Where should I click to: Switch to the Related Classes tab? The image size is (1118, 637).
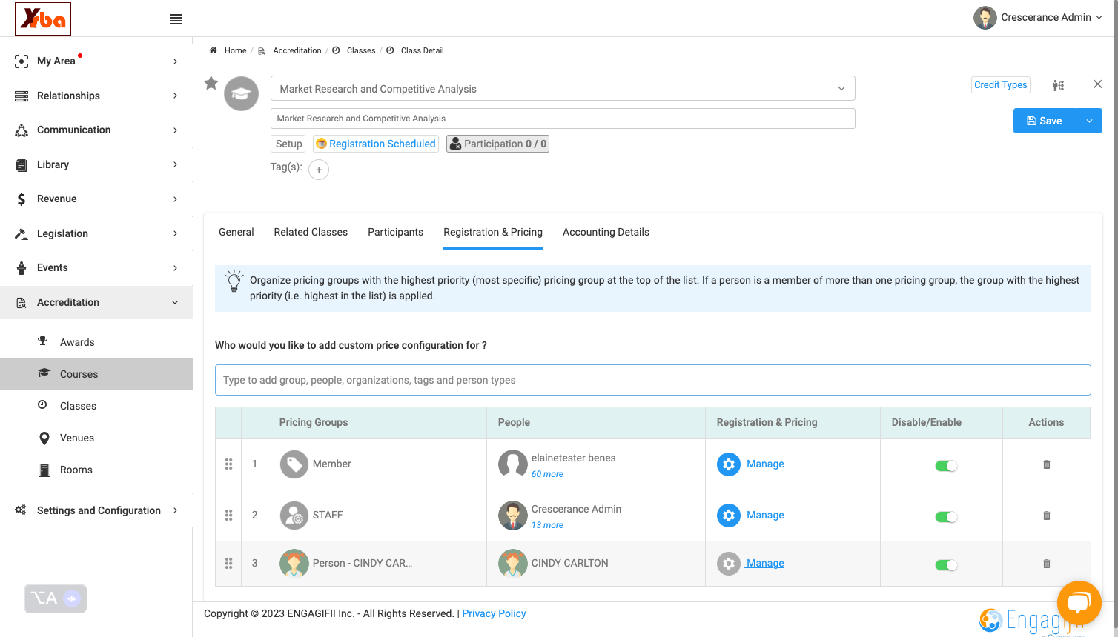(x=311, y=232)
